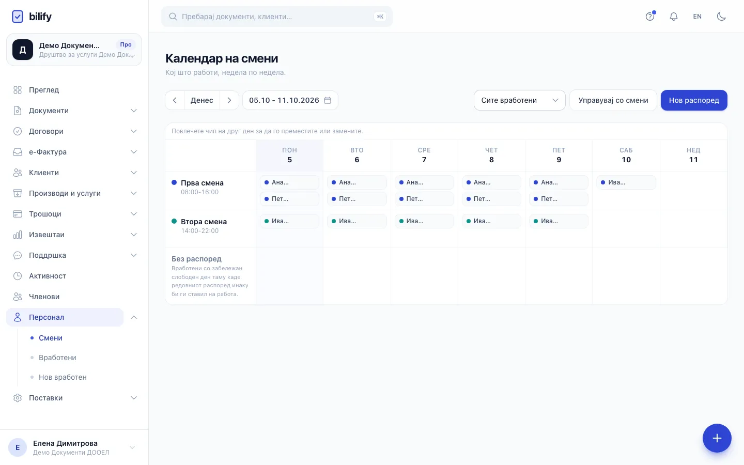Toggle dark mode moon icon
This screenshot has height=465, width=744.
[x=721, y=17]
